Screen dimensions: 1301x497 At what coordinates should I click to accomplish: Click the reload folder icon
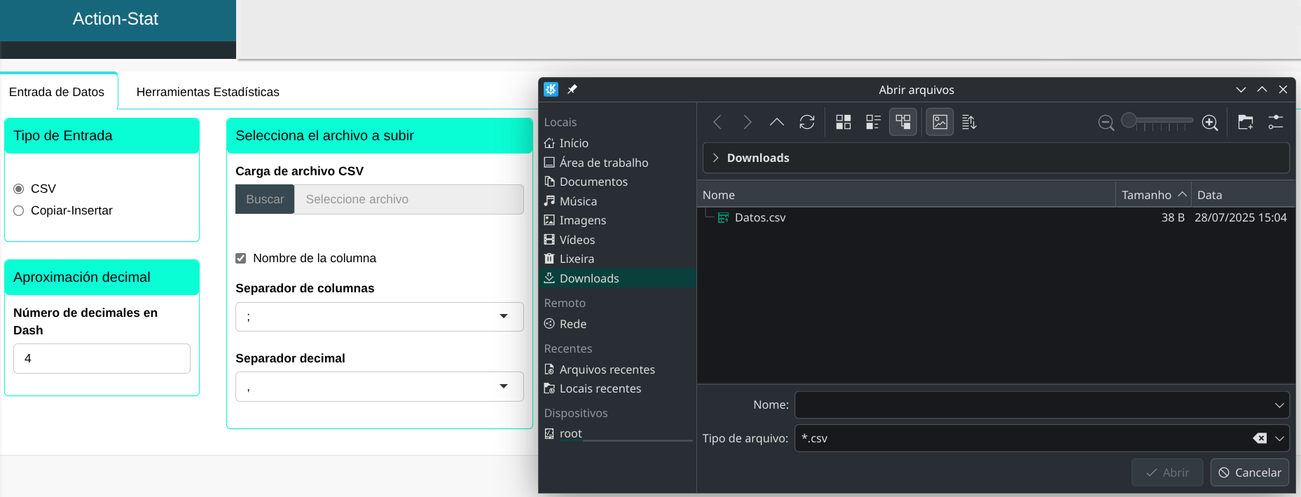pyautogui.click(x=806, y=122)
